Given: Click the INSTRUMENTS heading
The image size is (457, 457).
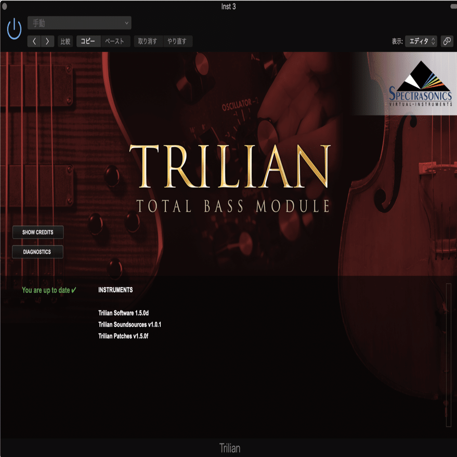Looking at the screenshot, I should (x=115, y=290).
